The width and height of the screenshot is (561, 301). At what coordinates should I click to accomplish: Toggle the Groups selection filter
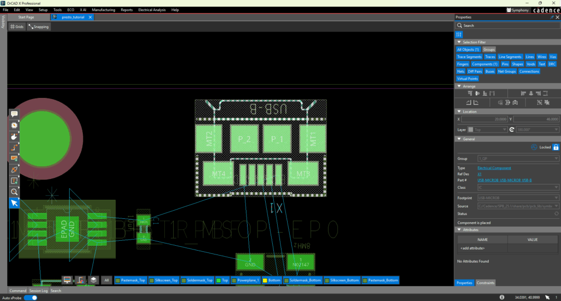pos(489,49)
